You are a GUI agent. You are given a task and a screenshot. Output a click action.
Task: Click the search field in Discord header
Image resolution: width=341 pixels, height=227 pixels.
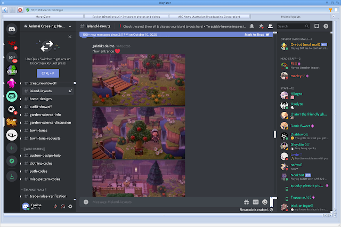tap(293, 26)
